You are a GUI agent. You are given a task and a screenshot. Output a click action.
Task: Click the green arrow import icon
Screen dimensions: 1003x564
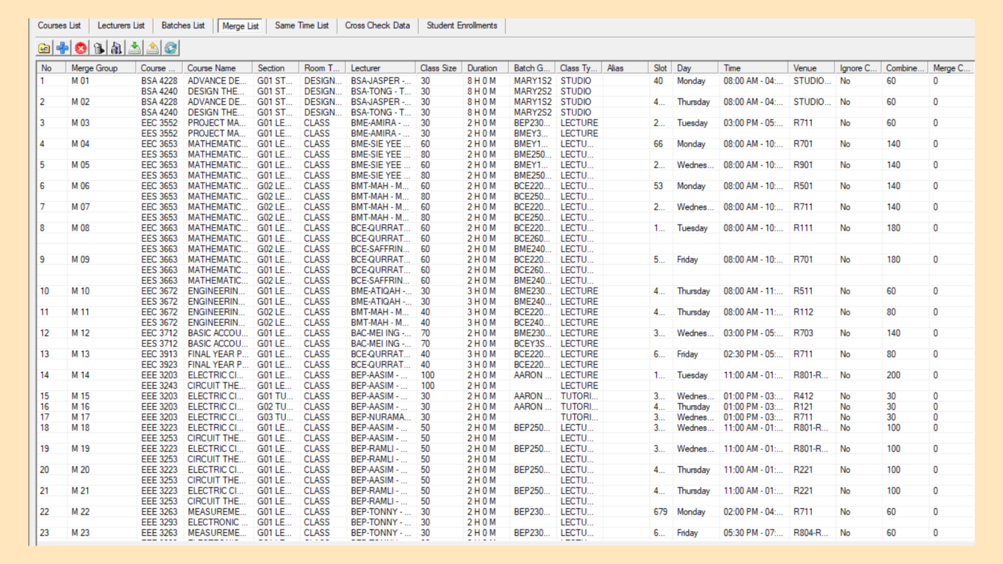click(135, 49)
